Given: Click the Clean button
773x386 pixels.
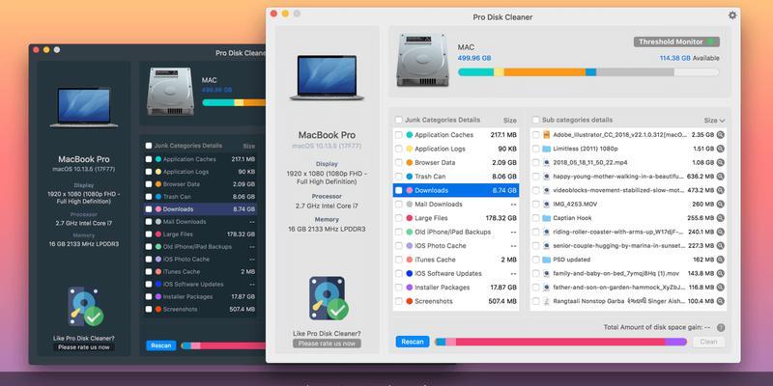Looking at the screenshot, I should [708, 342].
